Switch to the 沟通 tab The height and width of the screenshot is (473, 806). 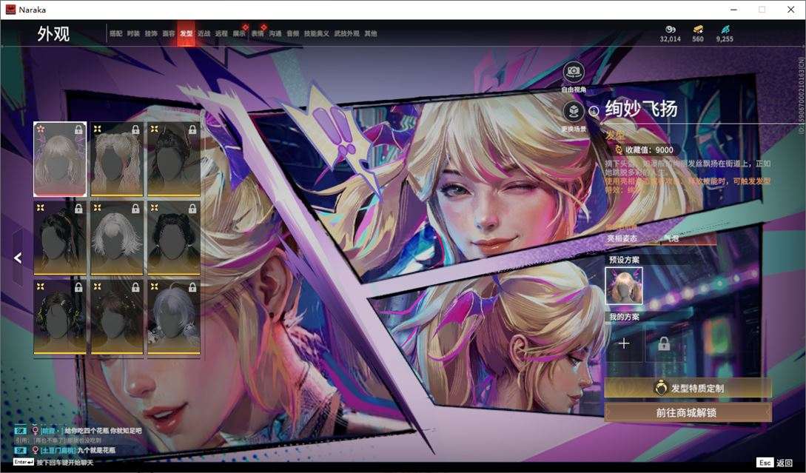click(275, 33)
